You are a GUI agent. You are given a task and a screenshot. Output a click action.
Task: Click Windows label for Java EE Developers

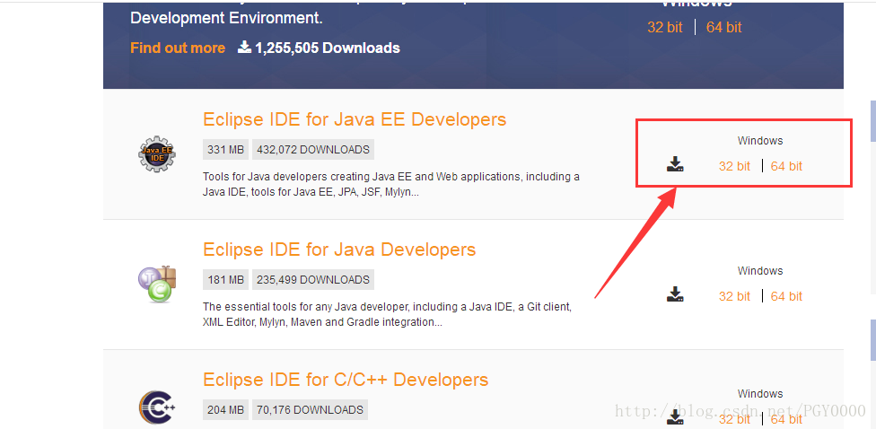(760, 141)
